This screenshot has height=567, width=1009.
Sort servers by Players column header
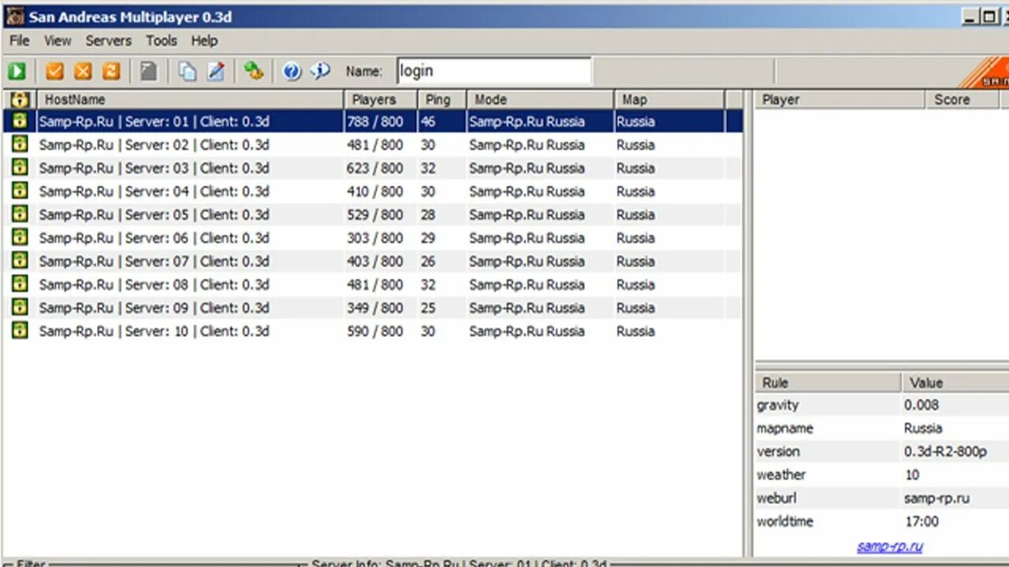pos(382,100)
